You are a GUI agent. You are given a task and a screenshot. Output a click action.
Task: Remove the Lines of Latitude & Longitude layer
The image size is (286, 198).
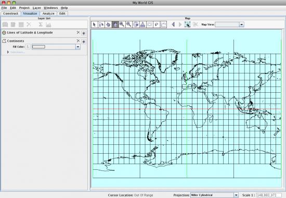tap(78, 32)
